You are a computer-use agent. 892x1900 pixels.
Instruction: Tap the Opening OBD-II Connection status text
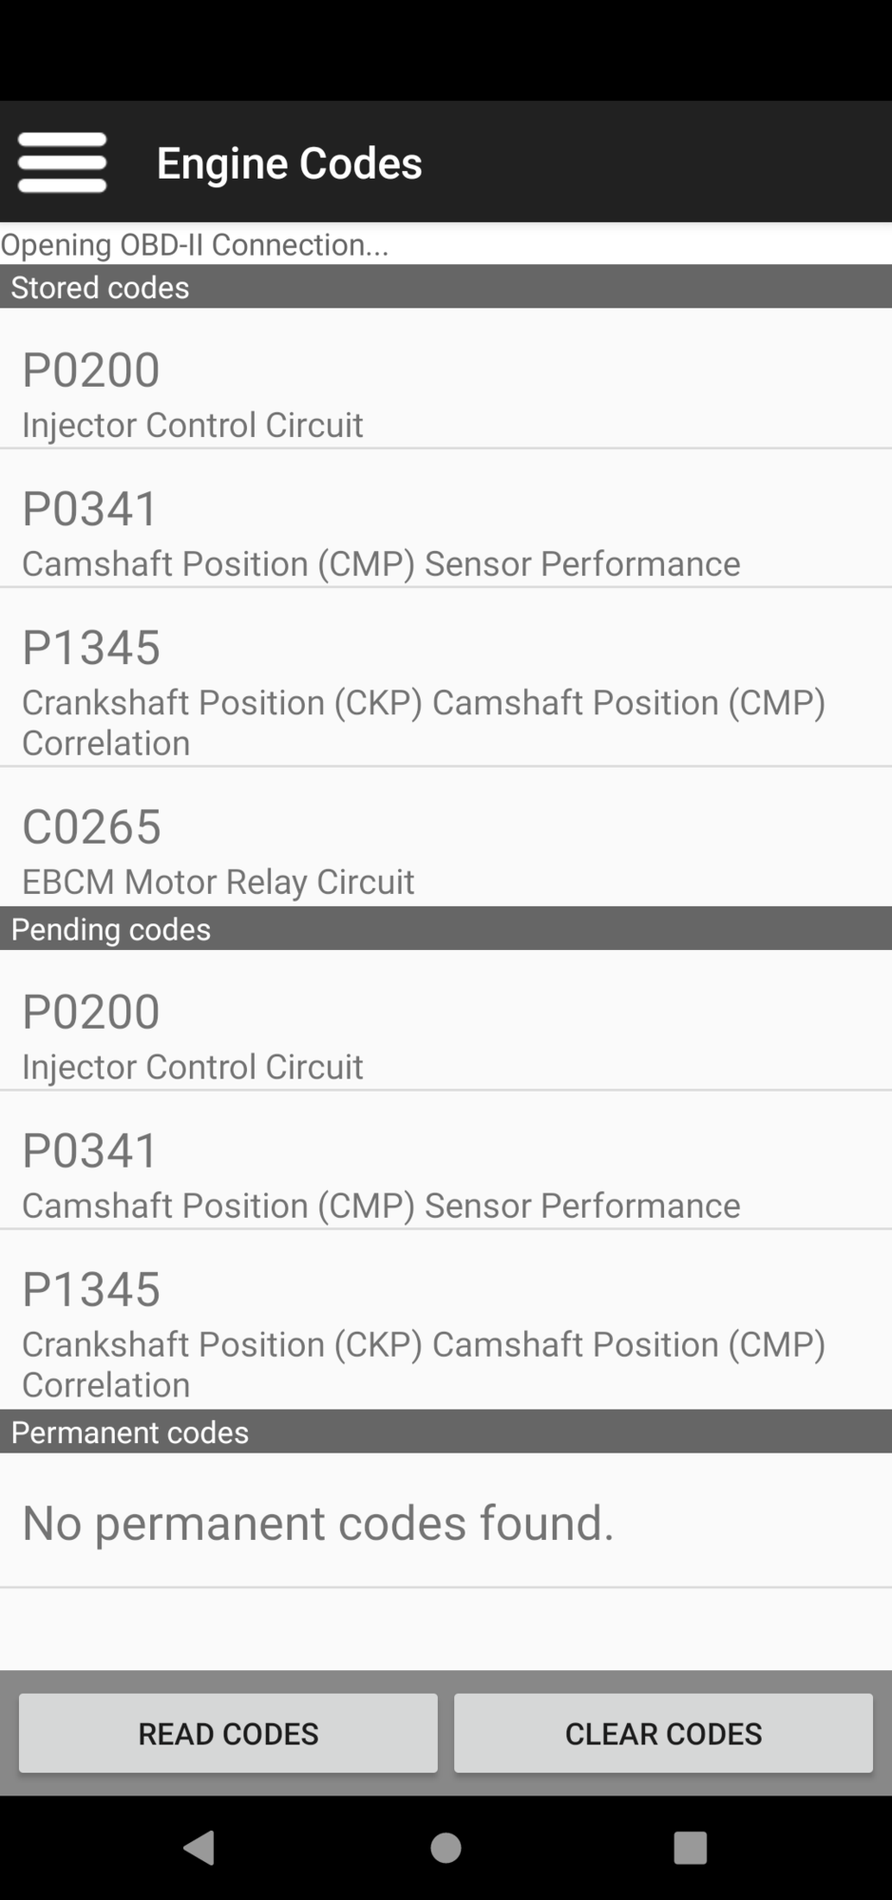click(x=195, y=245)
